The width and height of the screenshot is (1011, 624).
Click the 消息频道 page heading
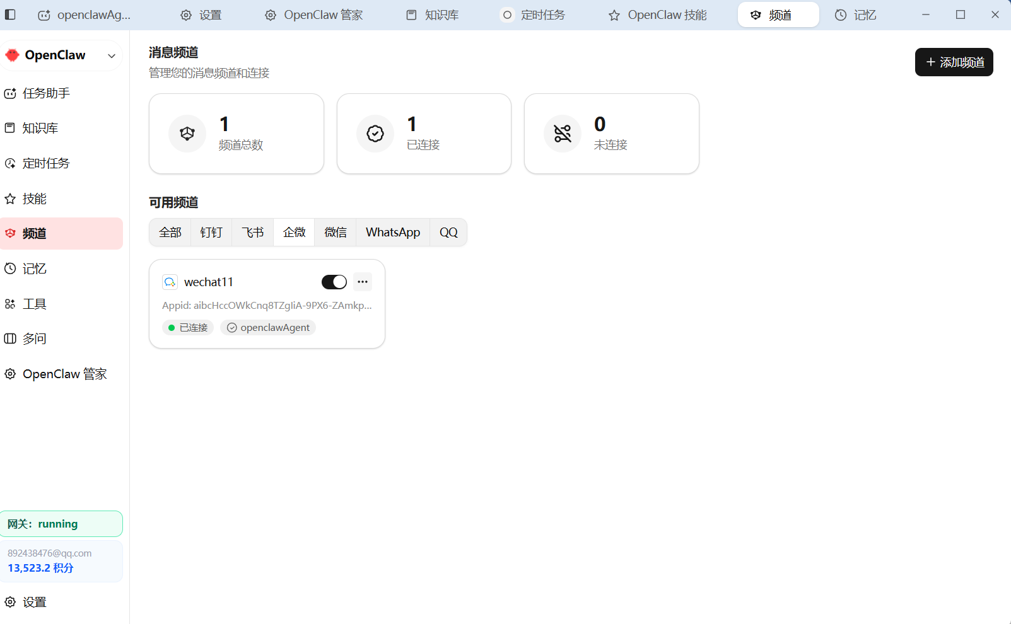(173, 52)
